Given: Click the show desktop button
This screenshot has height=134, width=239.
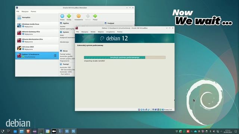Looking at the screenshot, I should (236, 131).
